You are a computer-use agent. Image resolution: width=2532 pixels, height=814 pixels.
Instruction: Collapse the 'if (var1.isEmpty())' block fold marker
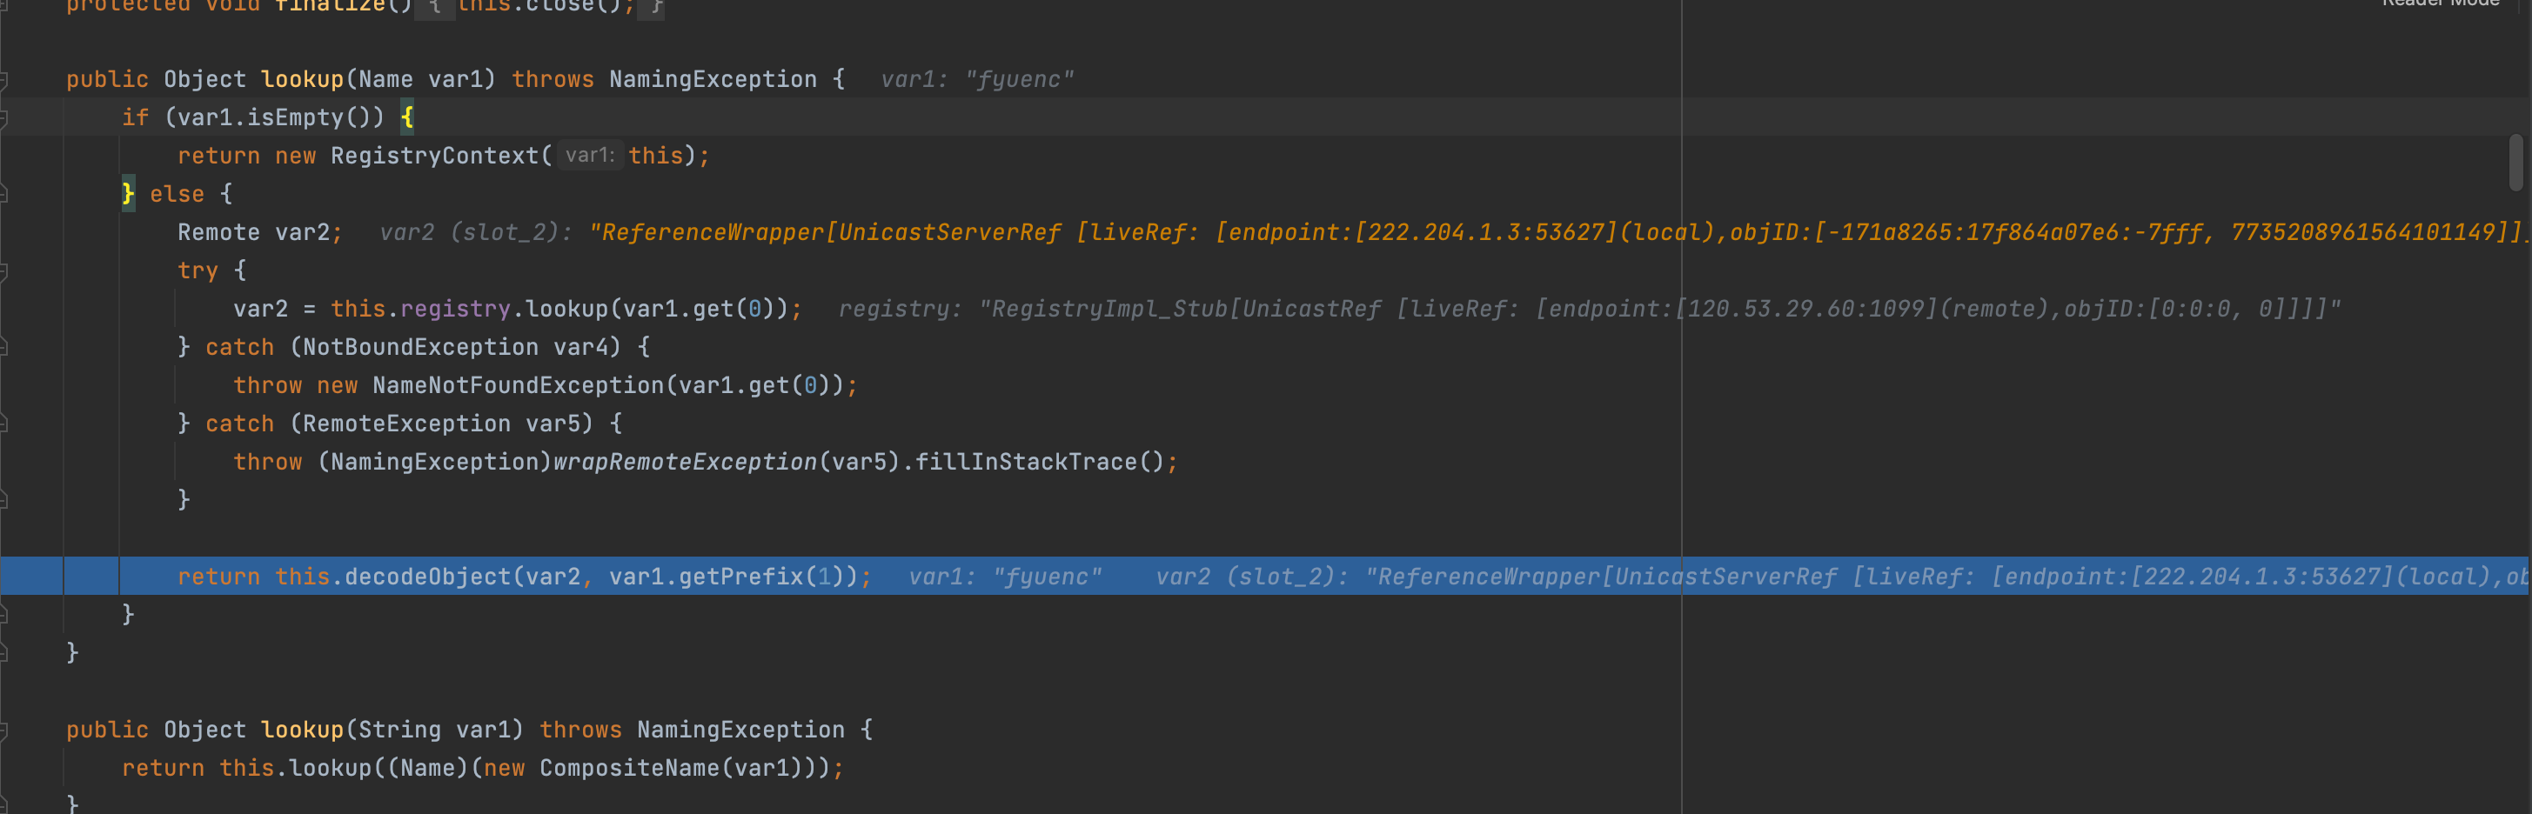pos(4,117)
